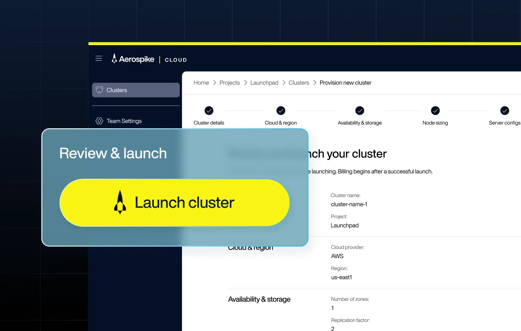Viewport: 521px width, 331px height.
Task: Click the Team Settings gear icon
Action: [99, 121]
